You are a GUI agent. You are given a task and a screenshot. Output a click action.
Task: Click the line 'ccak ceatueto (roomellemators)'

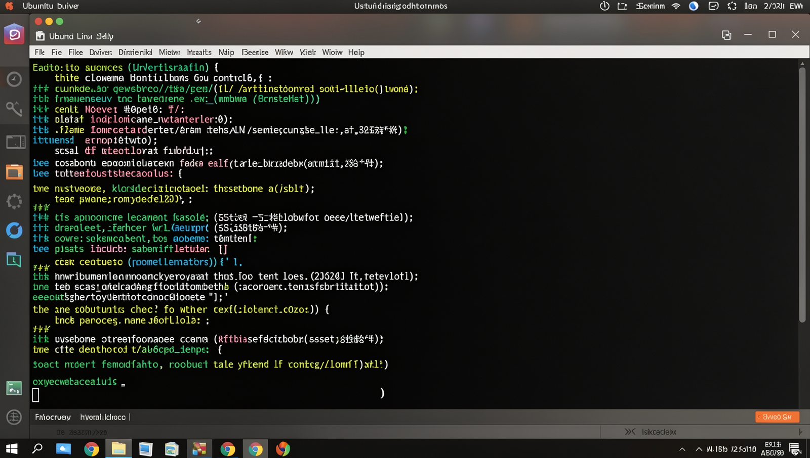[148, 262]
